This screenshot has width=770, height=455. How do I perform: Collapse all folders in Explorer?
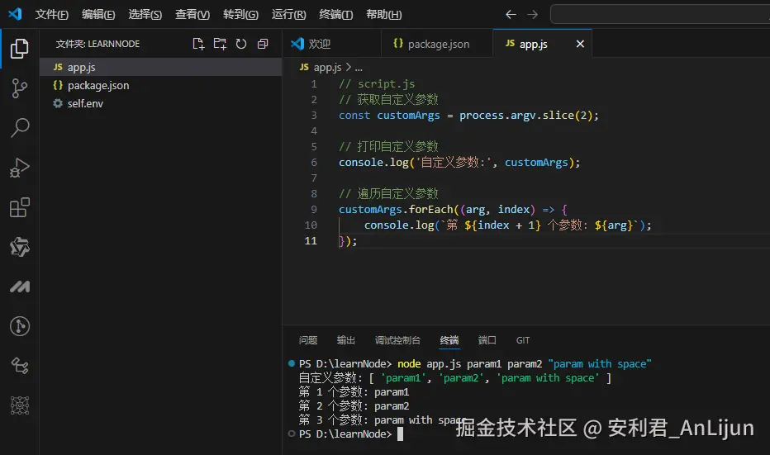[x=263, y=44]
